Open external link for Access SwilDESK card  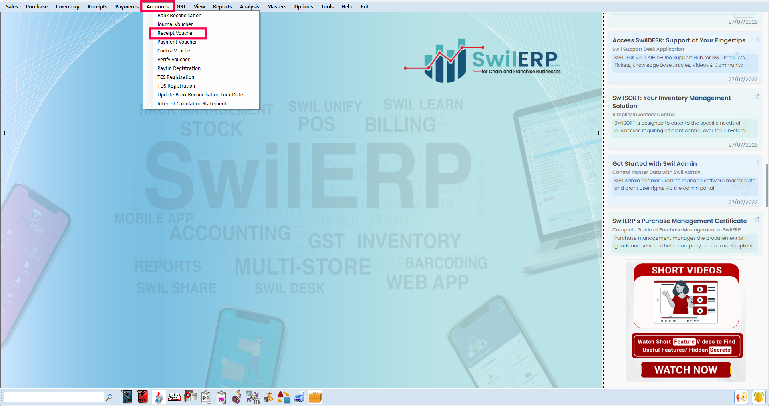757,40
